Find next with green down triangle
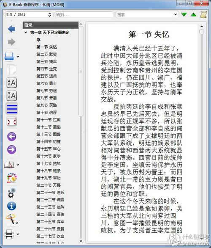The height and width of the screenshot is (248, 211). pos(184,15)
